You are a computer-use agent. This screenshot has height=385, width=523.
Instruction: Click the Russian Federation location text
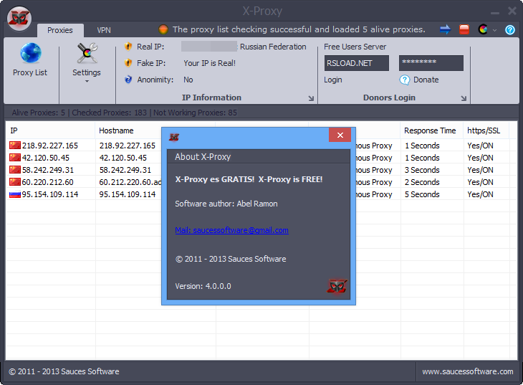(x=273, y=47)
